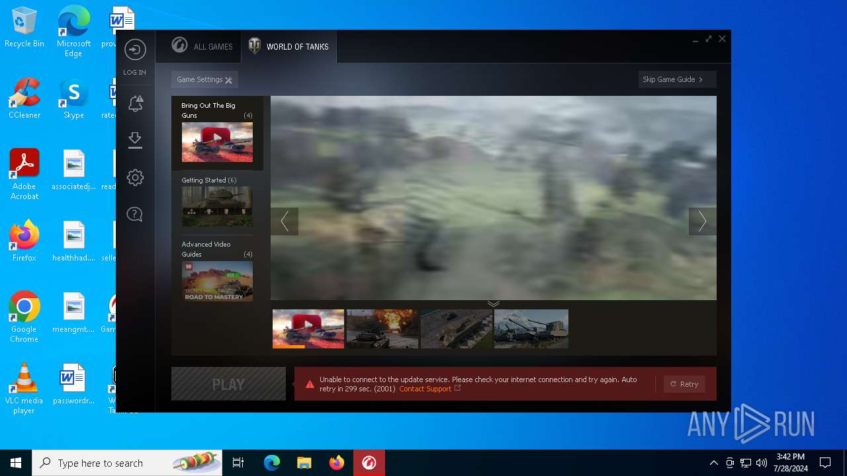This screenshot has height=476, width=847.
Task: Collapse video panel via double chevron
Action: (x=494, y=304)
